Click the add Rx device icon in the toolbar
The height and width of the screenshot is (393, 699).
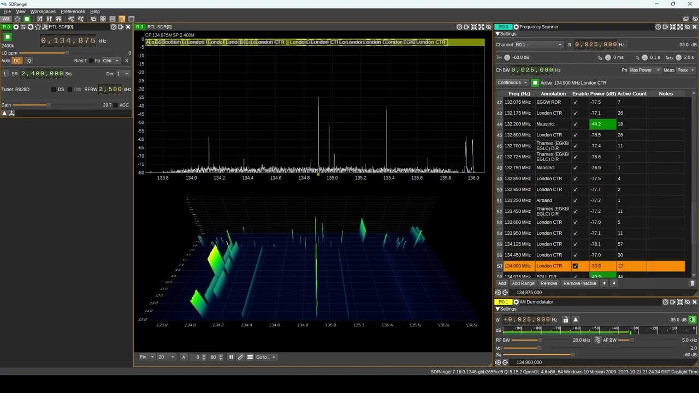tap(39, 19)
